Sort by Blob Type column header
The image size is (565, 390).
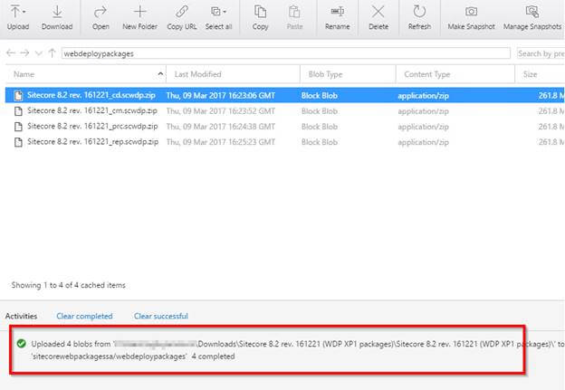pos(325,74)
